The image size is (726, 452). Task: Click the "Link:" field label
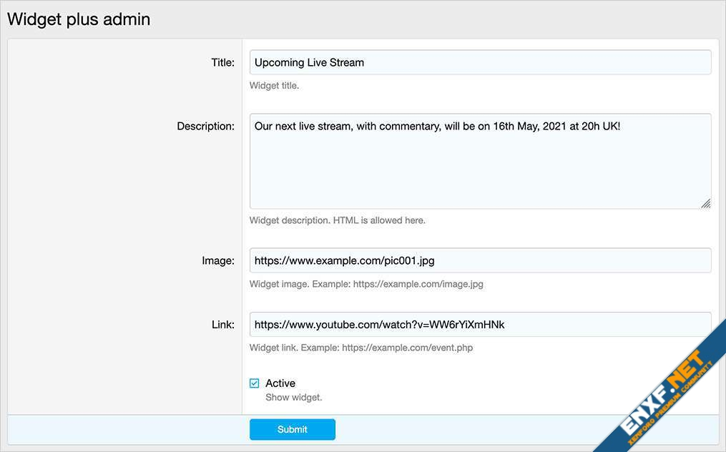(222, 324)
